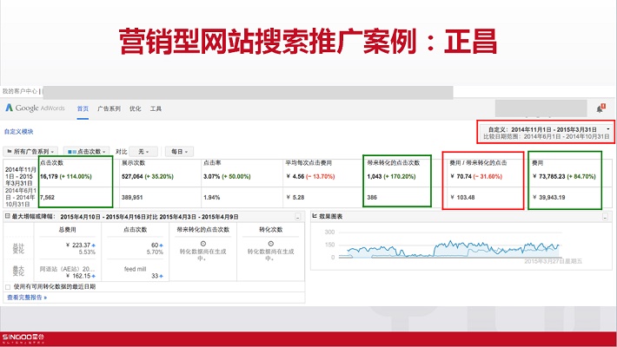Switch to the 首页 tab

(83, 108)
